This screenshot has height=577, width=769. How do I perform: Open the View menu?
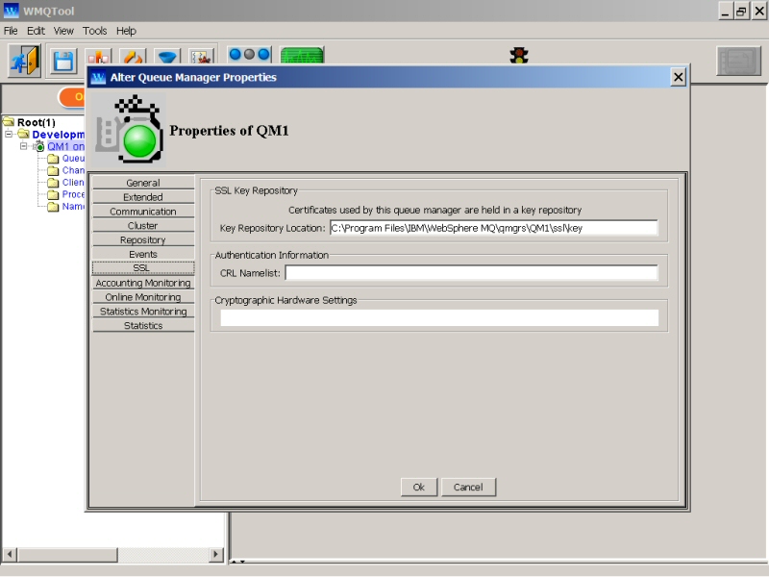point(63,31)
